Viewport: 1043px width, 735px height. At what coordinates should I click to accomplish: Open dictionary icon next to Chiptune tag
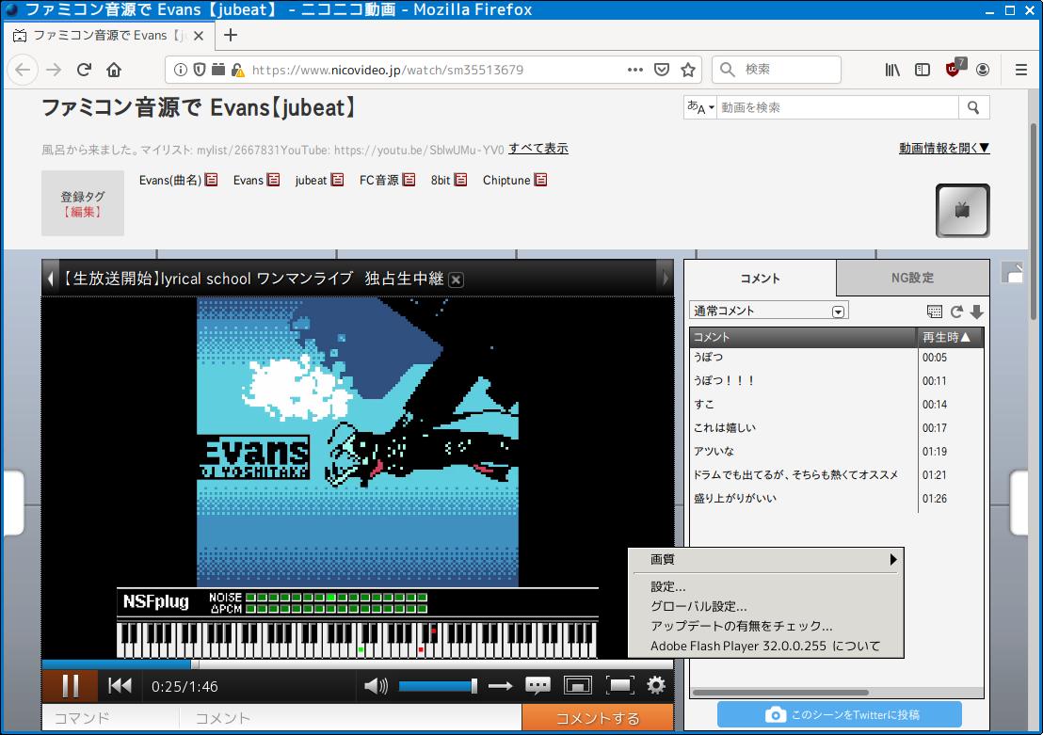540,180
